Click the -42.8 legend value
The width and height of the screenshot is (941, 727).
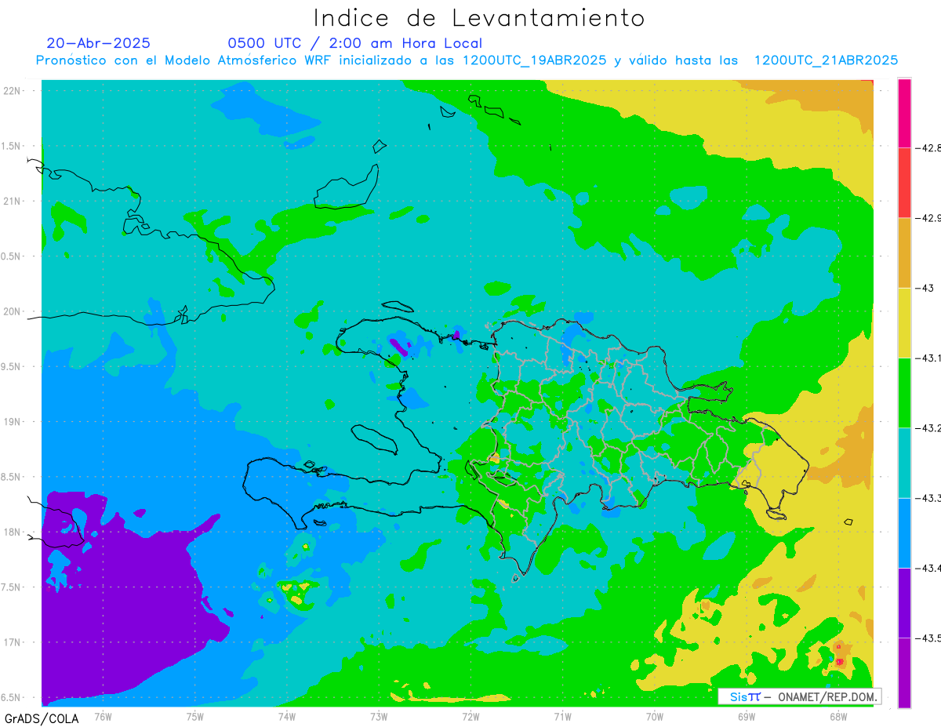[x=928, y=147]
